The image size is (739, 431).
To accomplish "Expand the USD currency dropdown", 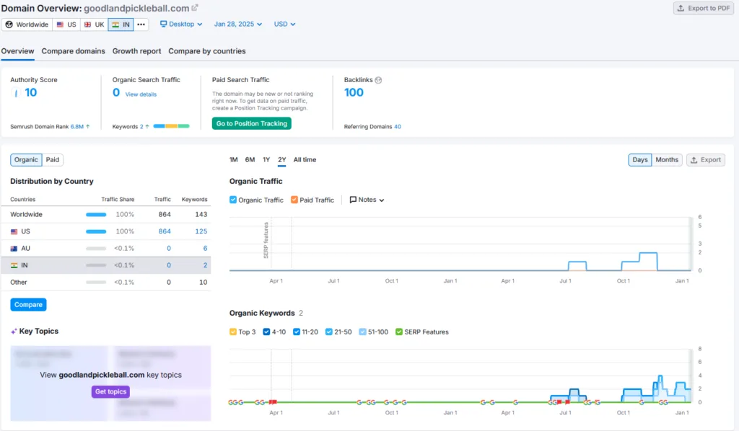I will coord(284,24).
